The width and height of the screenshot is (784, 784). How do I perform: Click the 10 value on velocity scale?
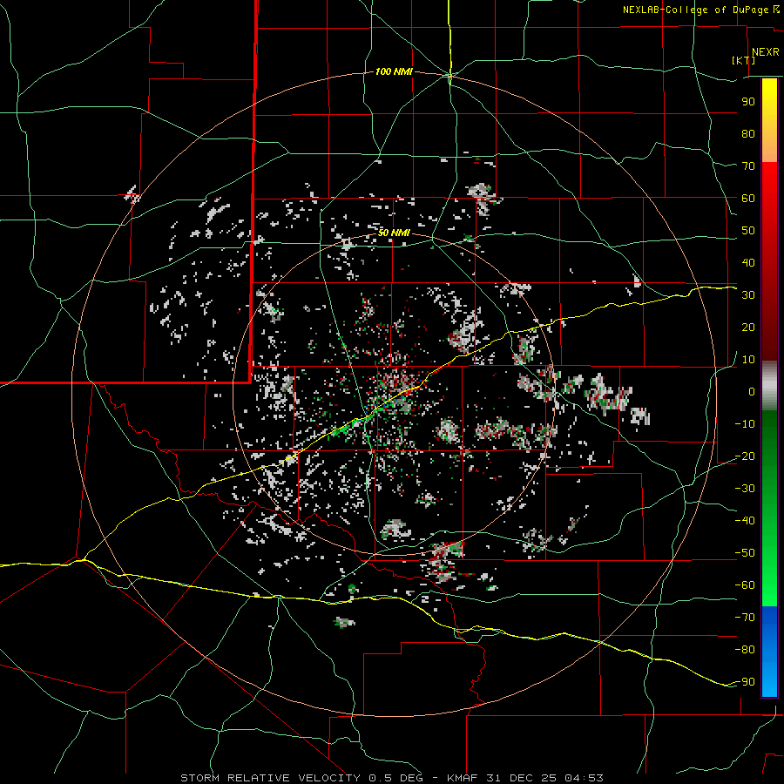pyautogui.click(x=748, y=360)
